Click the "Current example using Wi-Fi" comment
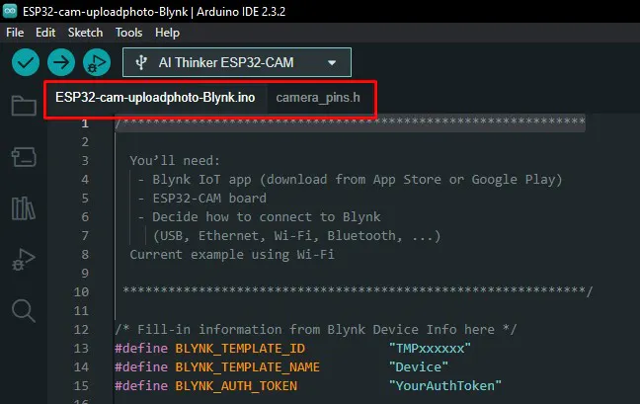Screen dimensions: 640x404 [232, 255]
